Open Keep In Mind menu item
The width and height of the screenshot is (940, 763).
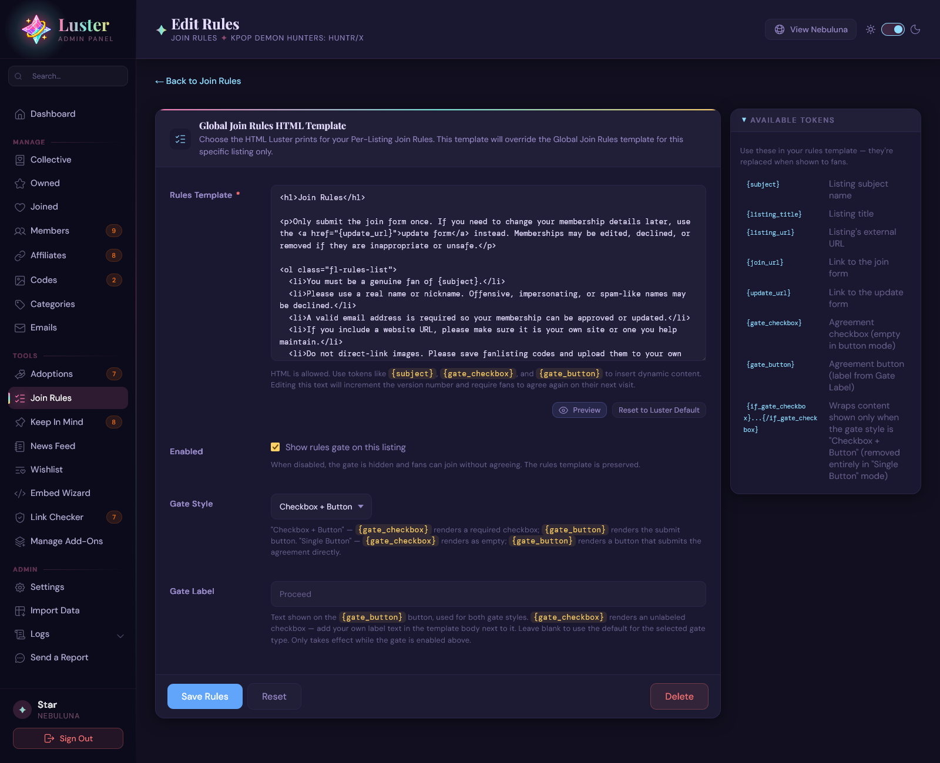click(68, 422)
